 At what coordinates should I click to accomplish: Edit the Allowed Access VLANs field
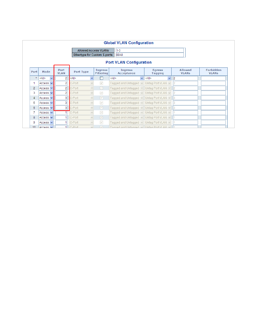[150, 50]
